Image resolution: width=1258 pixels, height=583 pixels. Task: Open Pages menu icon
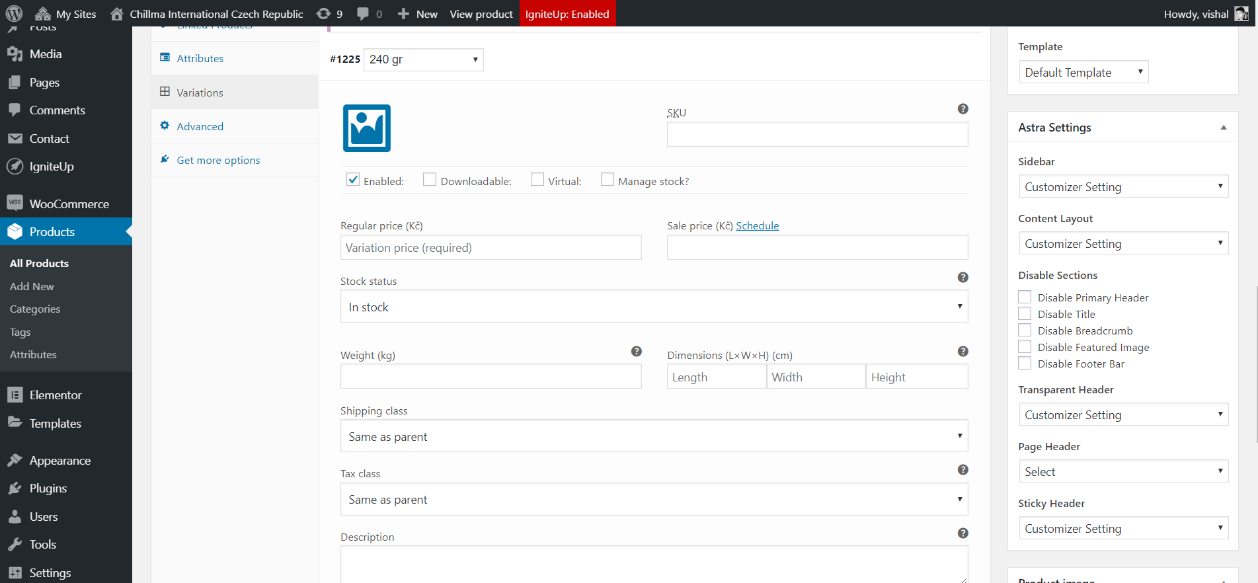click(15, 83)
